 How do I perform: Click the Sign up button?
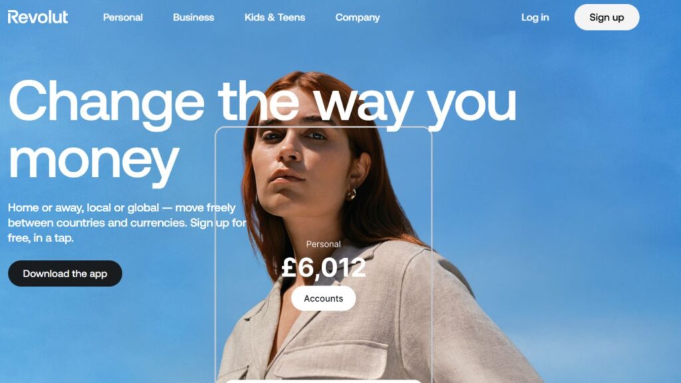click(x=607, y=17)
